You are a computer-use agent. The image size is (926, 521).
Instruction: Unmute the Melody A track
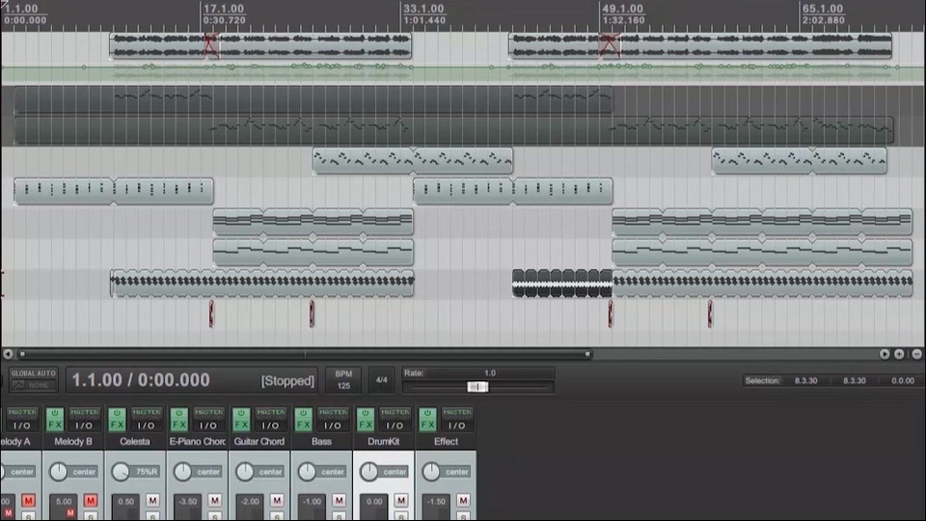[x=28, y=501]
